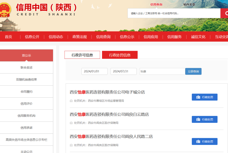Screen dimensions: 228x153
Task: Switch to the 行政处罚信息 tab
Action: (120, 55)
